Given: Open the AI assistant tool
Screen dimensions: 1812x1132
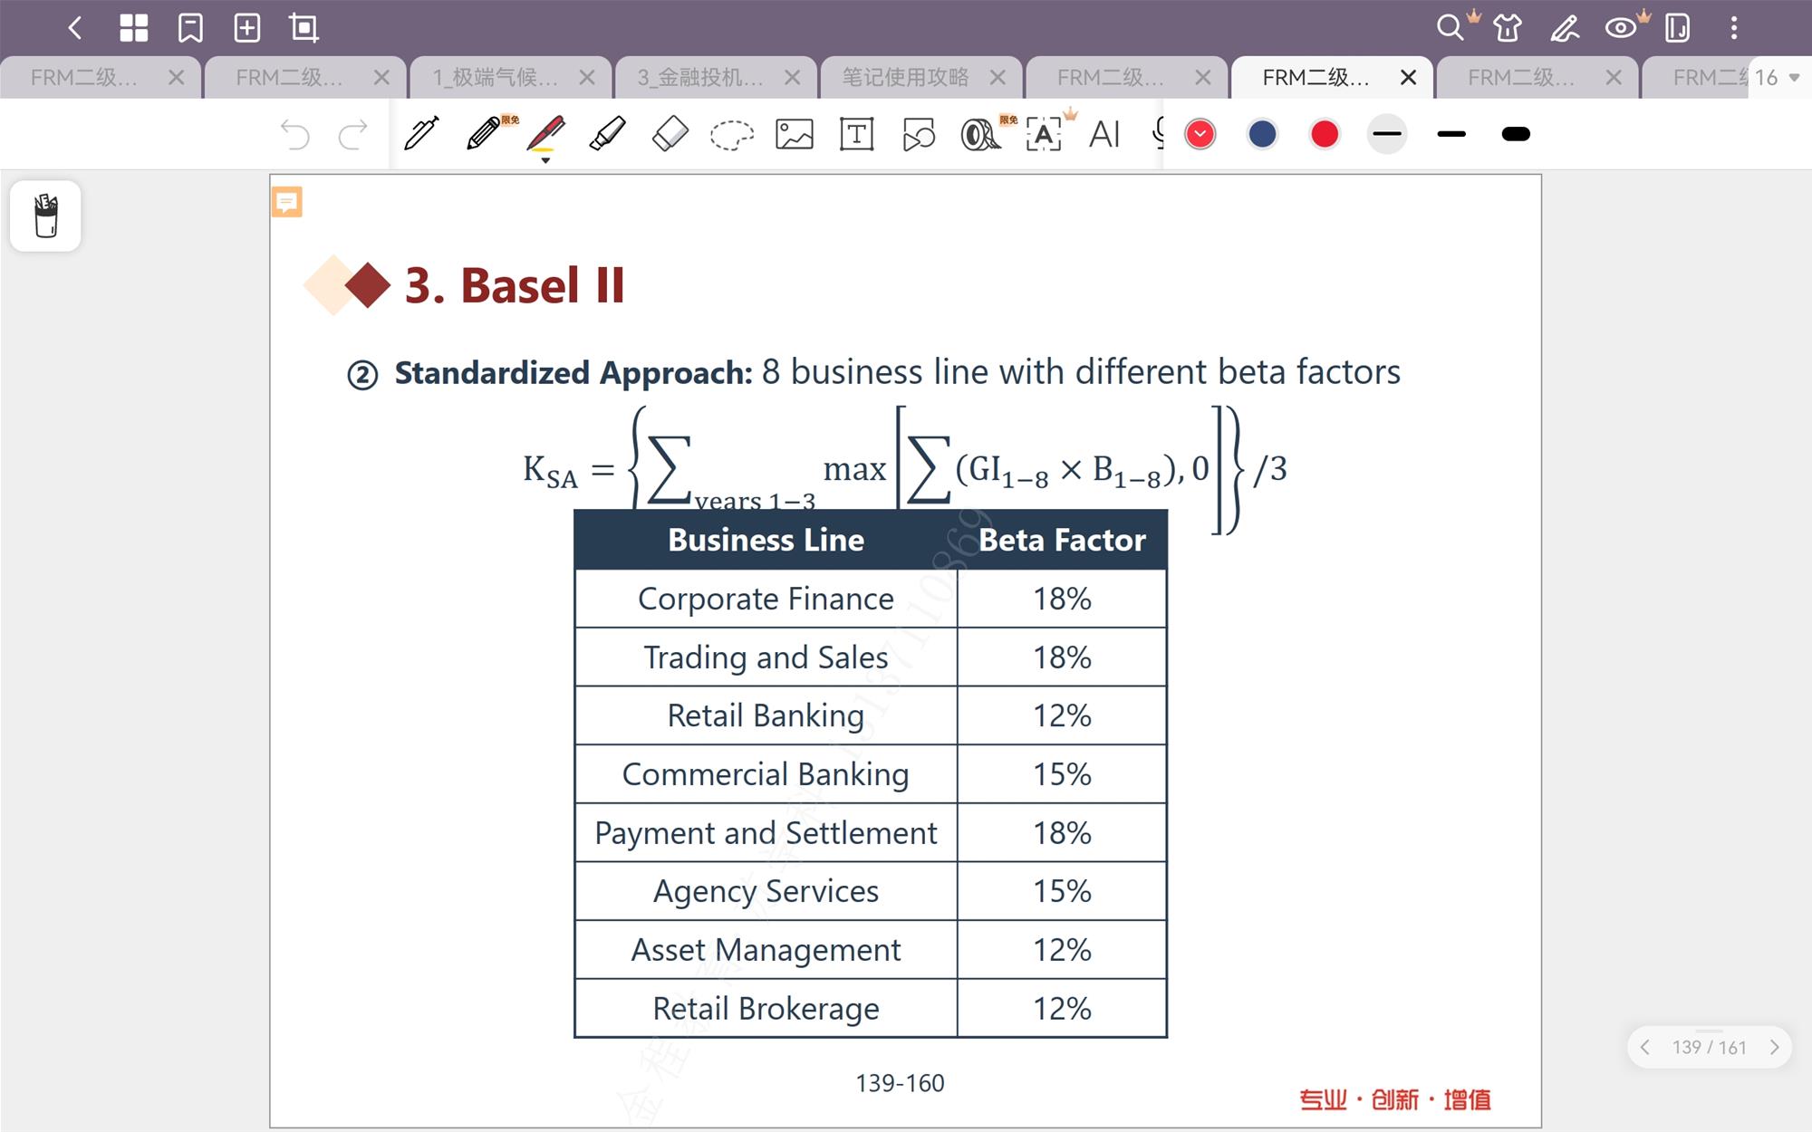Looking at the screenshot, I should [1104, 134].
